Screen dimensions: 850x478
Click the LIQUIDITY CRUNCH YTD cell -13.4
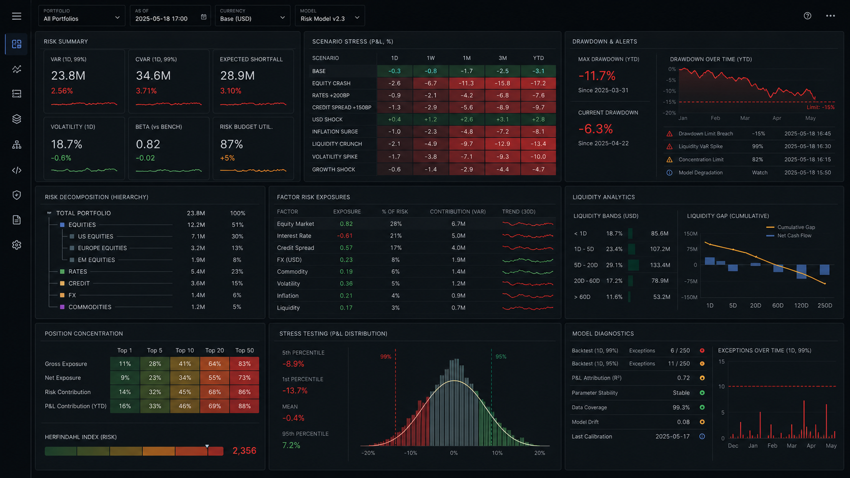click(x=538, y=144)
